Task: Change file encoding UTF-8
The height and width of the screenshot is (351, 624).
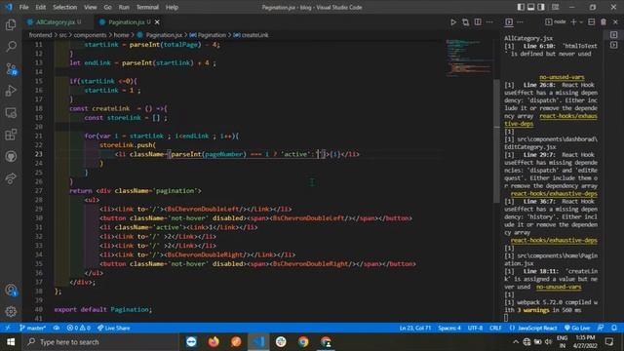Action: (x=475, y=328)
